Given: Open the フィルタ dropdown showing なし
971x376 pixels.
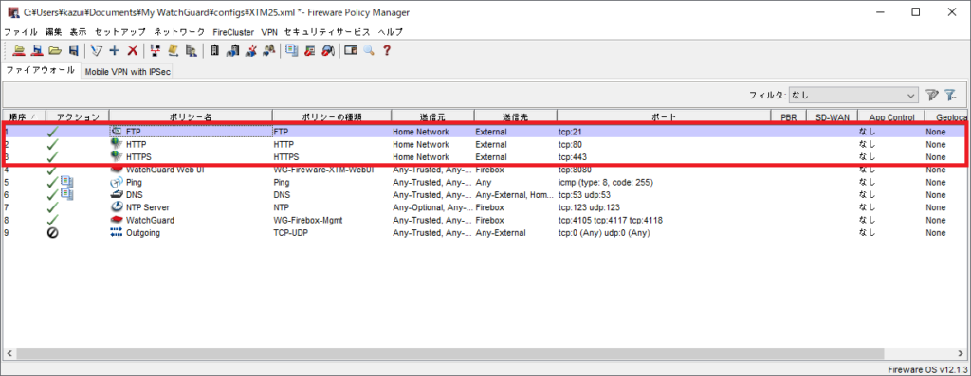Looking at the screenshot, I should point(853,96).
